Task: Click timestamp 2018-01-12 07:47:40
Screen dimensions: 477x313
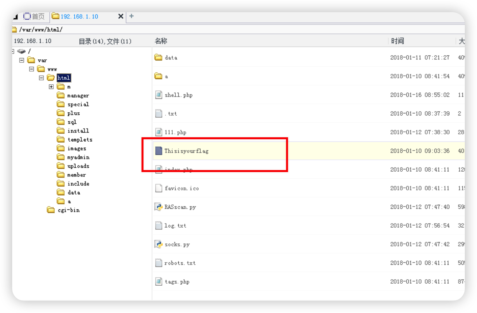Action: tap(420, 207)
